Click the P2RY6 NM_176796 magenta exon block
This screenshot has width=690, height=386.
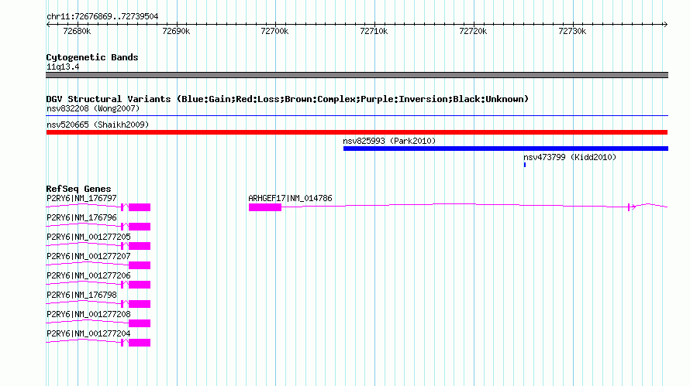pos(140,227)
